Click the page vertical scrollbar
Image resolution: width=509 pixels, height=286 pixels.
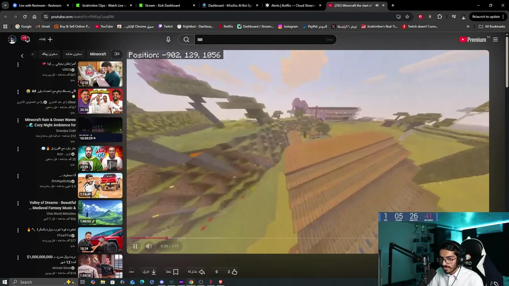[x=507, y=62]
